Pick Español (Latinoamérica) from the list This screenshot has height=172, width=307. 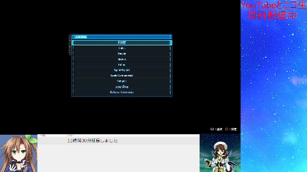coord(121,75)
